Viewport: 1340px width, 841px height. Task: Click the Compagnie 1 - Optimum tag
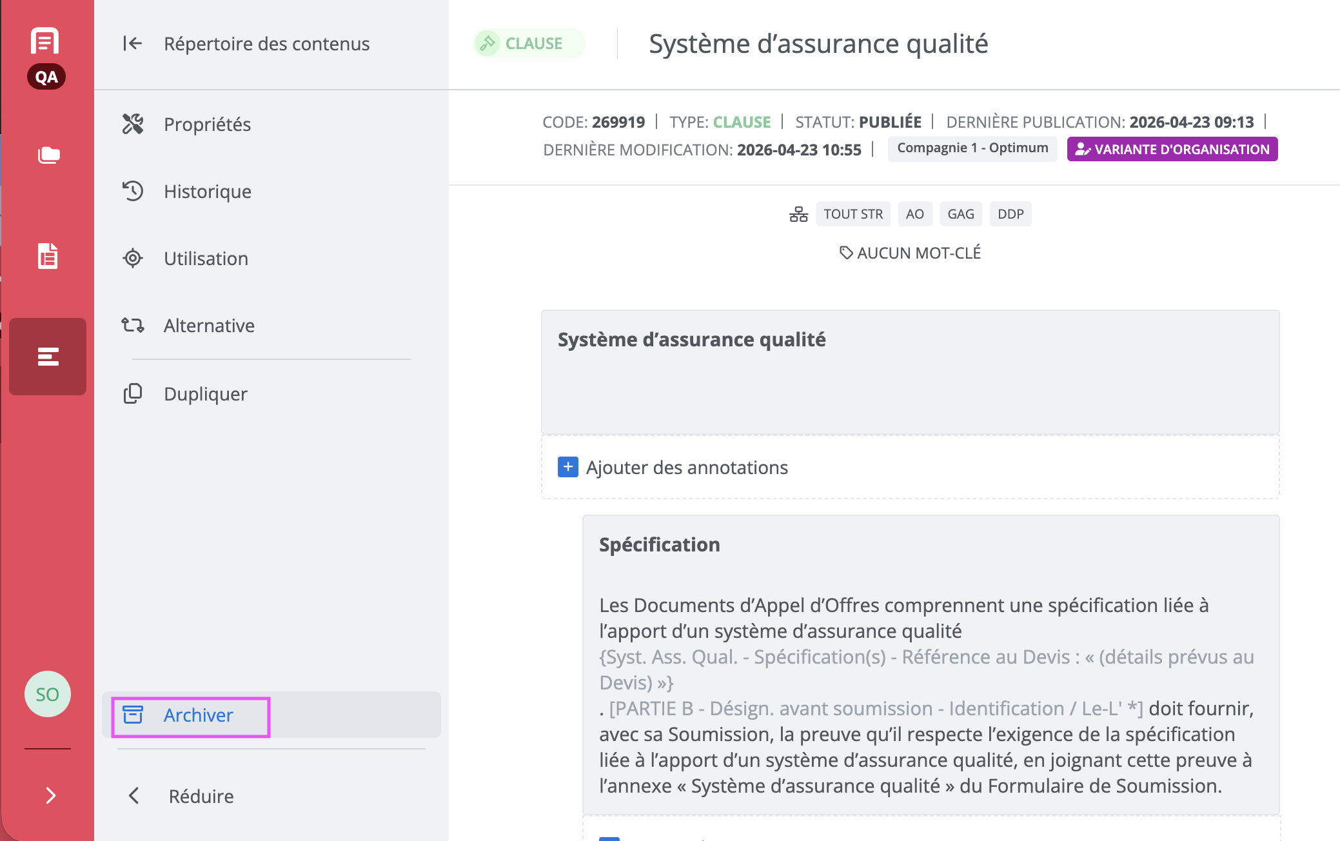[972, 148]
